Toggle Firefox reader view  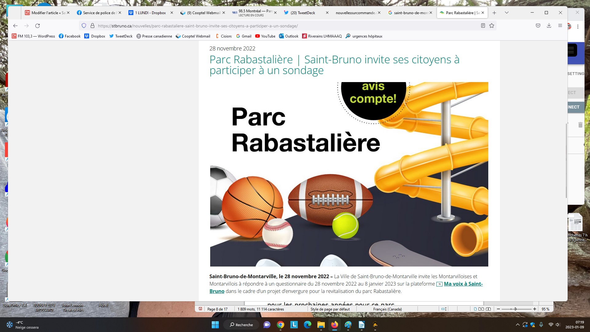click(x=483, y=26)
